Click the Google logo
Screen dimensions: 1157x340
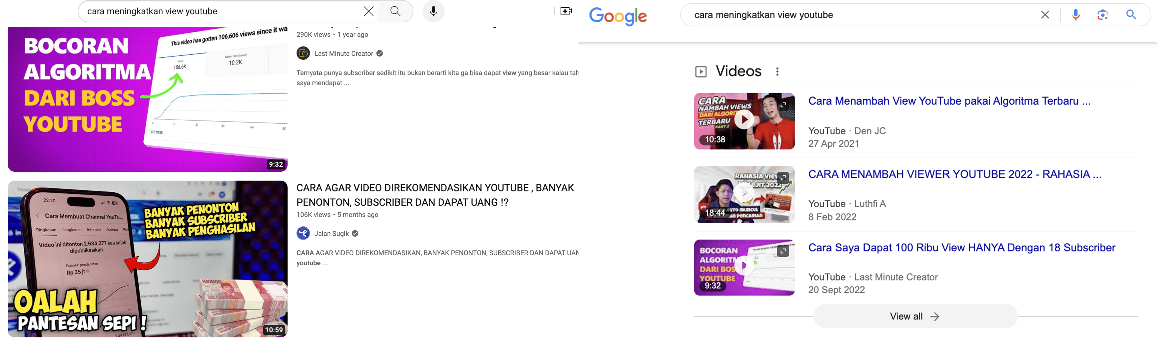(617, 17)
